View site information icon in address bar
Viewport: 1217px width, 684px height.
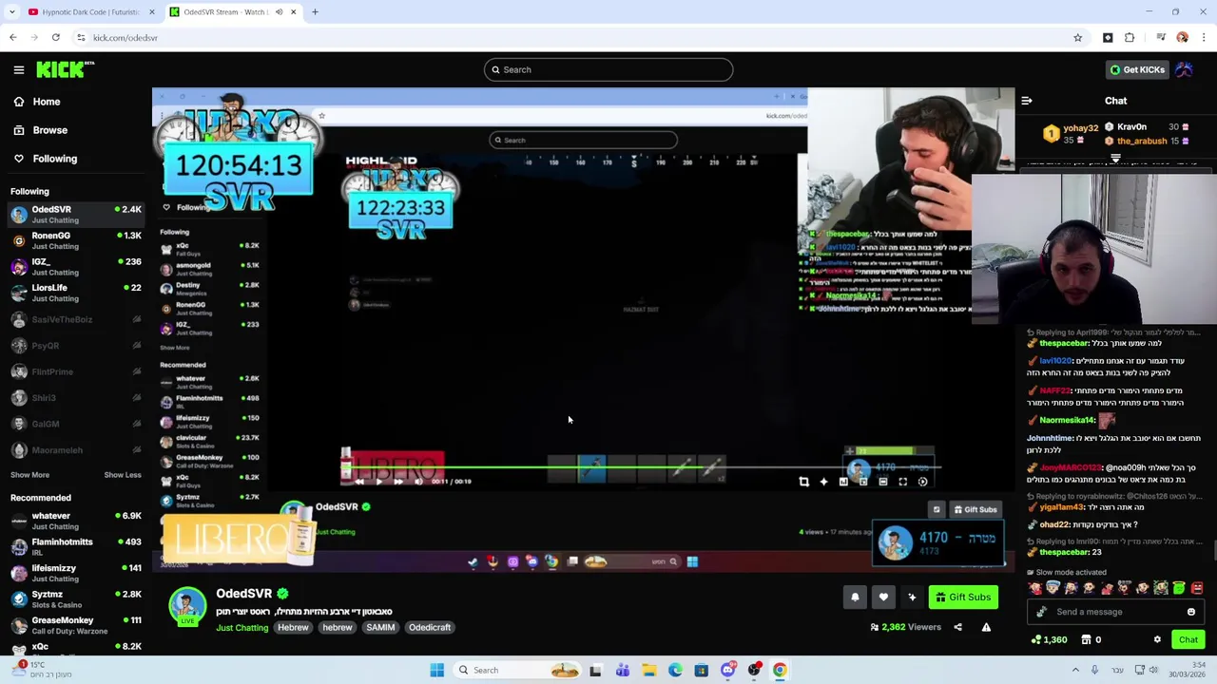(x=81, y=38)
